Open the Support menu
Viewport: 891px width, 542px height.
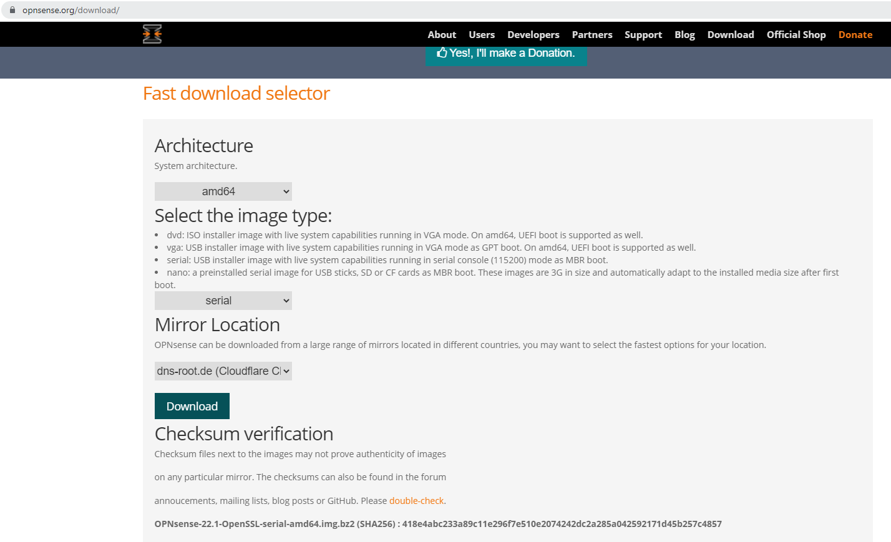643,35
